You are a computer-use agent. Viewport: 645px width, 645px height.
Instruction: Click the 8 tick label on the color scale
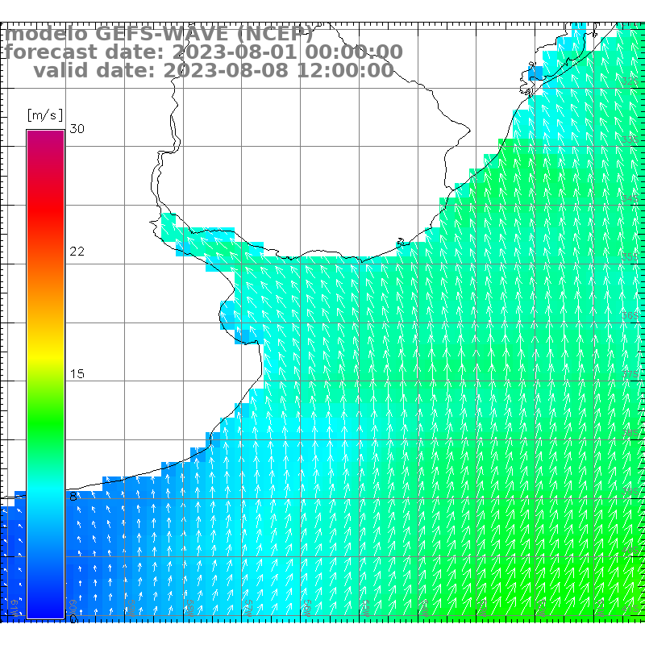pyautogui.click(x=73, y=497)
